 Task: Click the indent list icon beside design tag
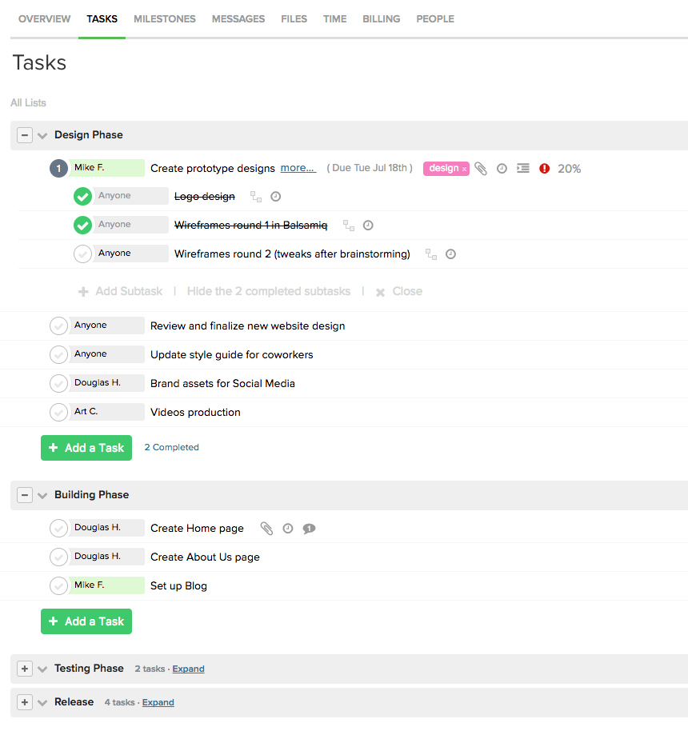click(523, 169)
